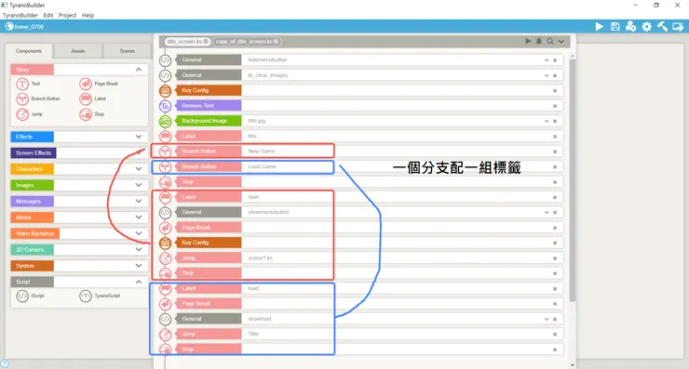This screenshot has height=369, width=689.
Task: Click the scene list vertical scrollbar
Action: [x=572, y=180]
